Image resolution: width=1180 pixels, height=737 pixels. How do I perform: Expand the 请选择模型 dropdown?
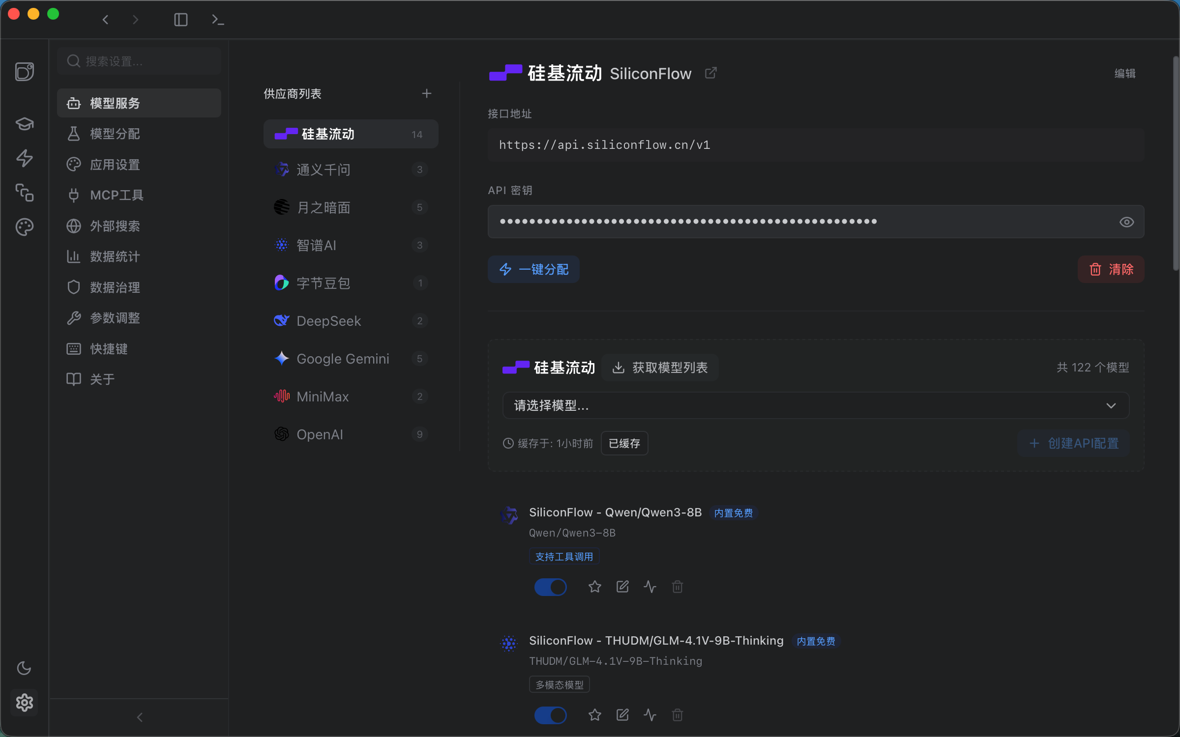tap(816, 405)
